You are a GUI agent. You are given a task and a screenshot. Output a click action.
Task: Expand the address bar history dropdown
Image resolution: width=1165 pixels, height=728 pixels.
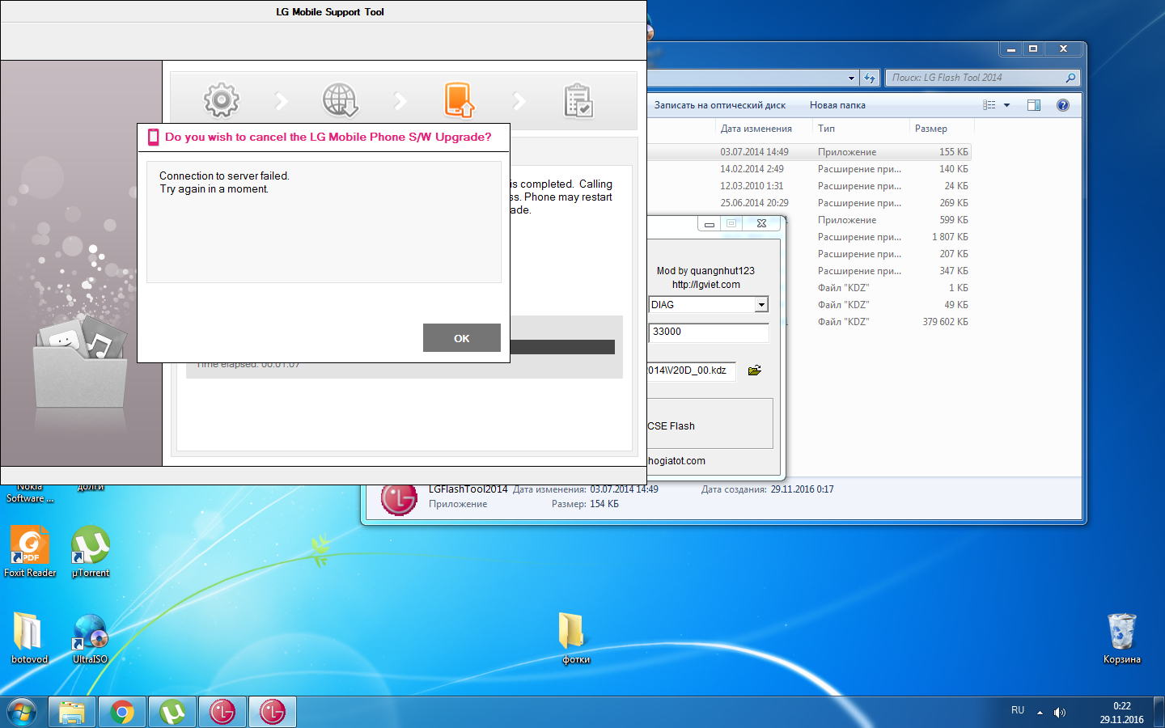(x=851, y=78)
